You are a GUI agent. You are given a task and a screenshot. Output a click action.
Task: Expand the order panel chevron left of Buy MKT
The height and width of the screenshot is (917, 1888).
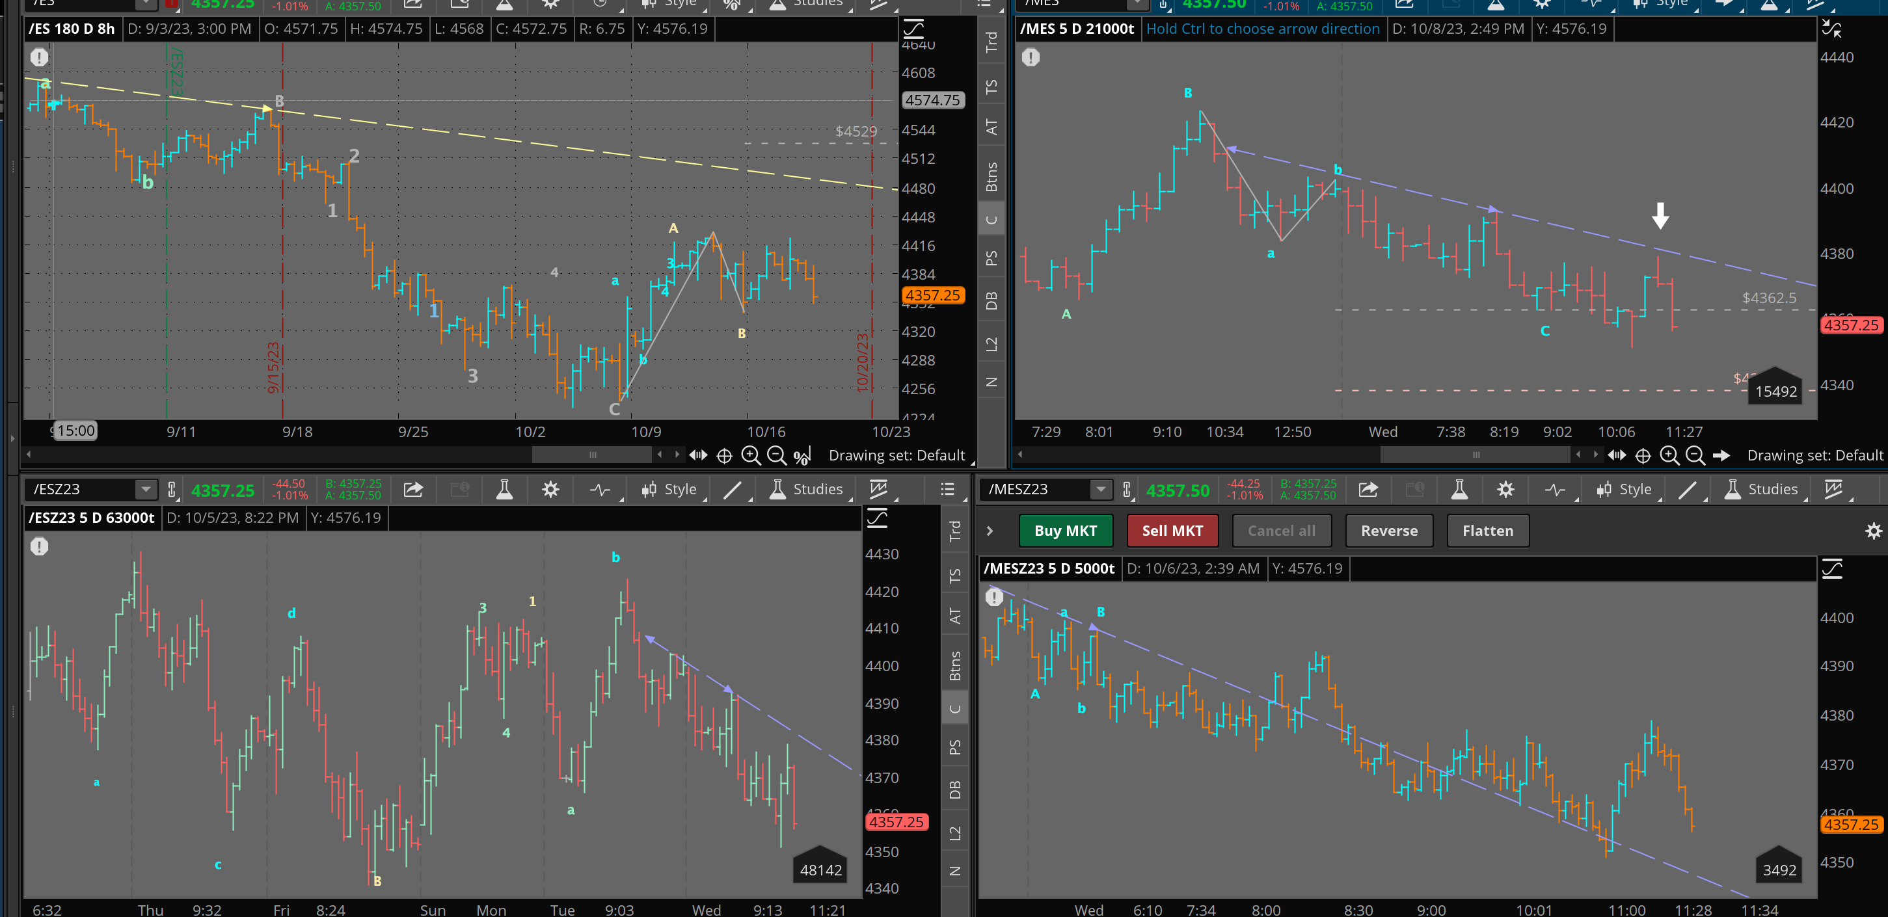click(990, 531)
